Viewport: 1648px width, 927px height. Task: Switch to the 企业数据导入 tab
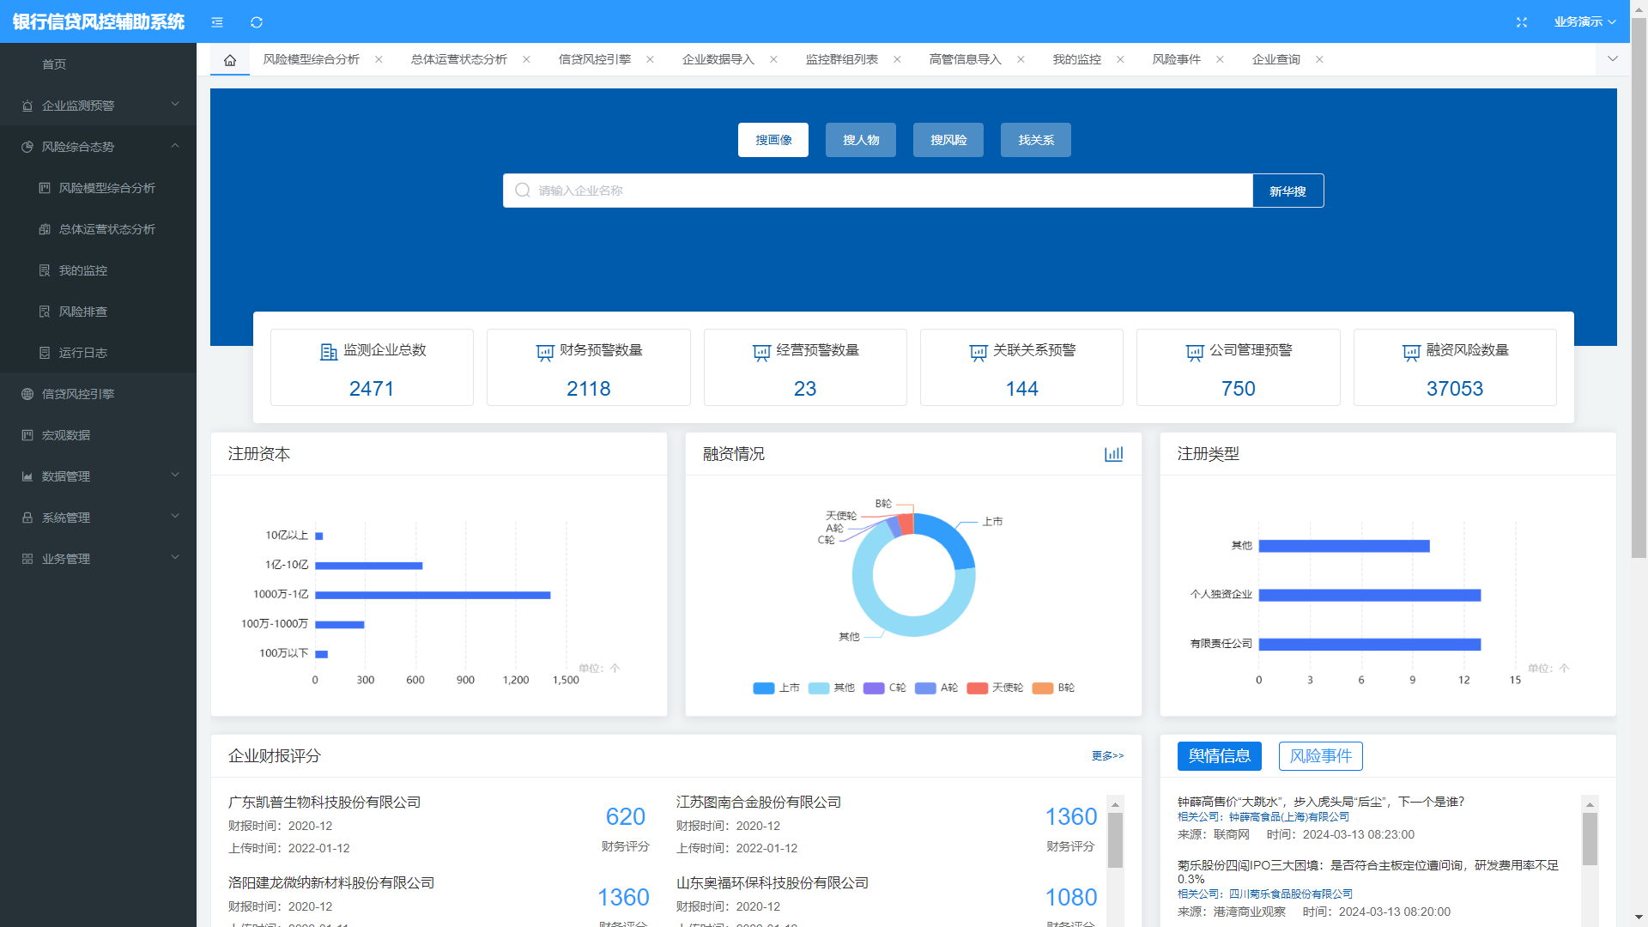pyautogui.click(x=718, y=60)
